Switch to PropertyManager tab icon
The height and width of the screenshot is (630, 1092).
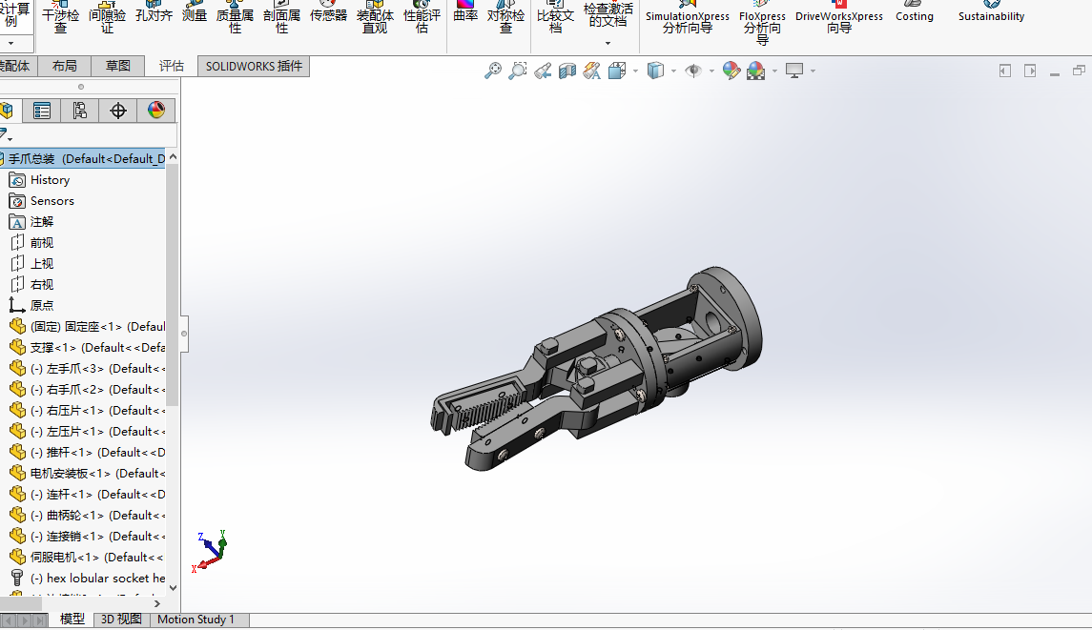click(42, 111)
